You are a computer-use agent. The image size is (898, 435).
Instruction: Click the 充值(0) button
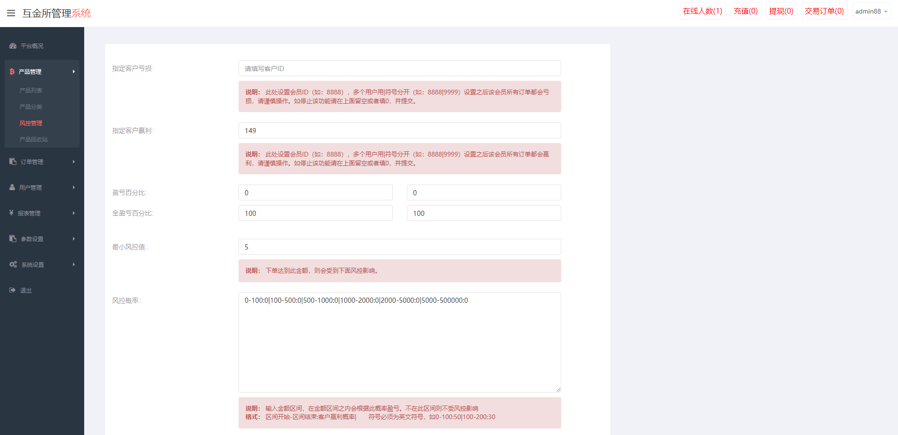[x=746, y=11]
